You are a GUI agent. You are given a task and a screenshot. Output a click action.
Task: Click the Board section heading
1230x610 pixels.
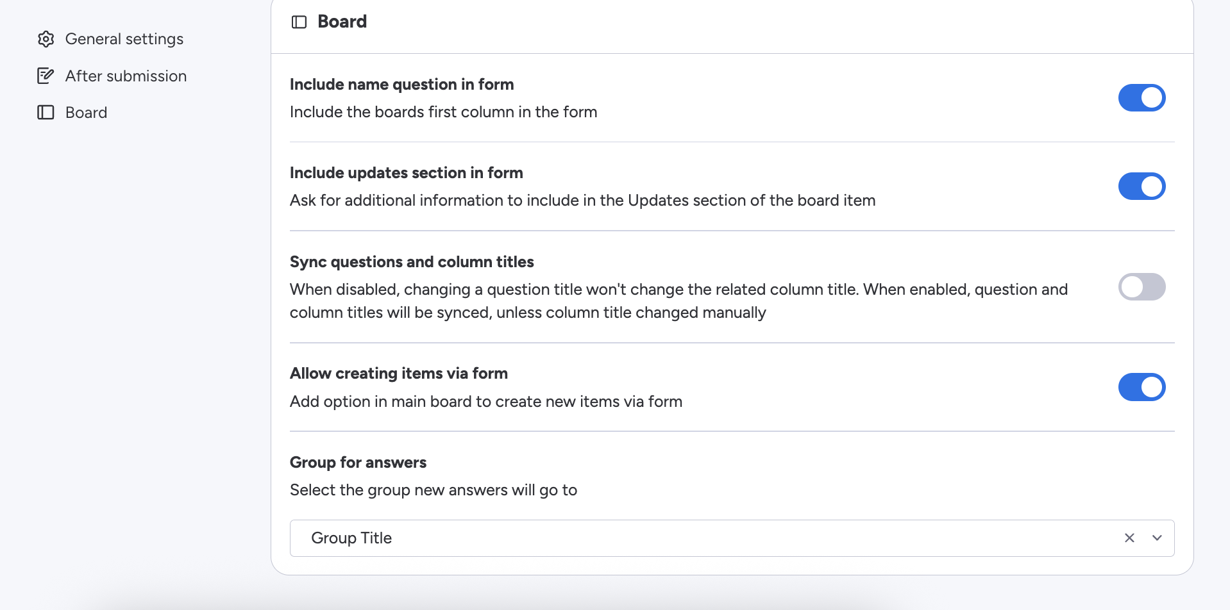tap(342, 22)
